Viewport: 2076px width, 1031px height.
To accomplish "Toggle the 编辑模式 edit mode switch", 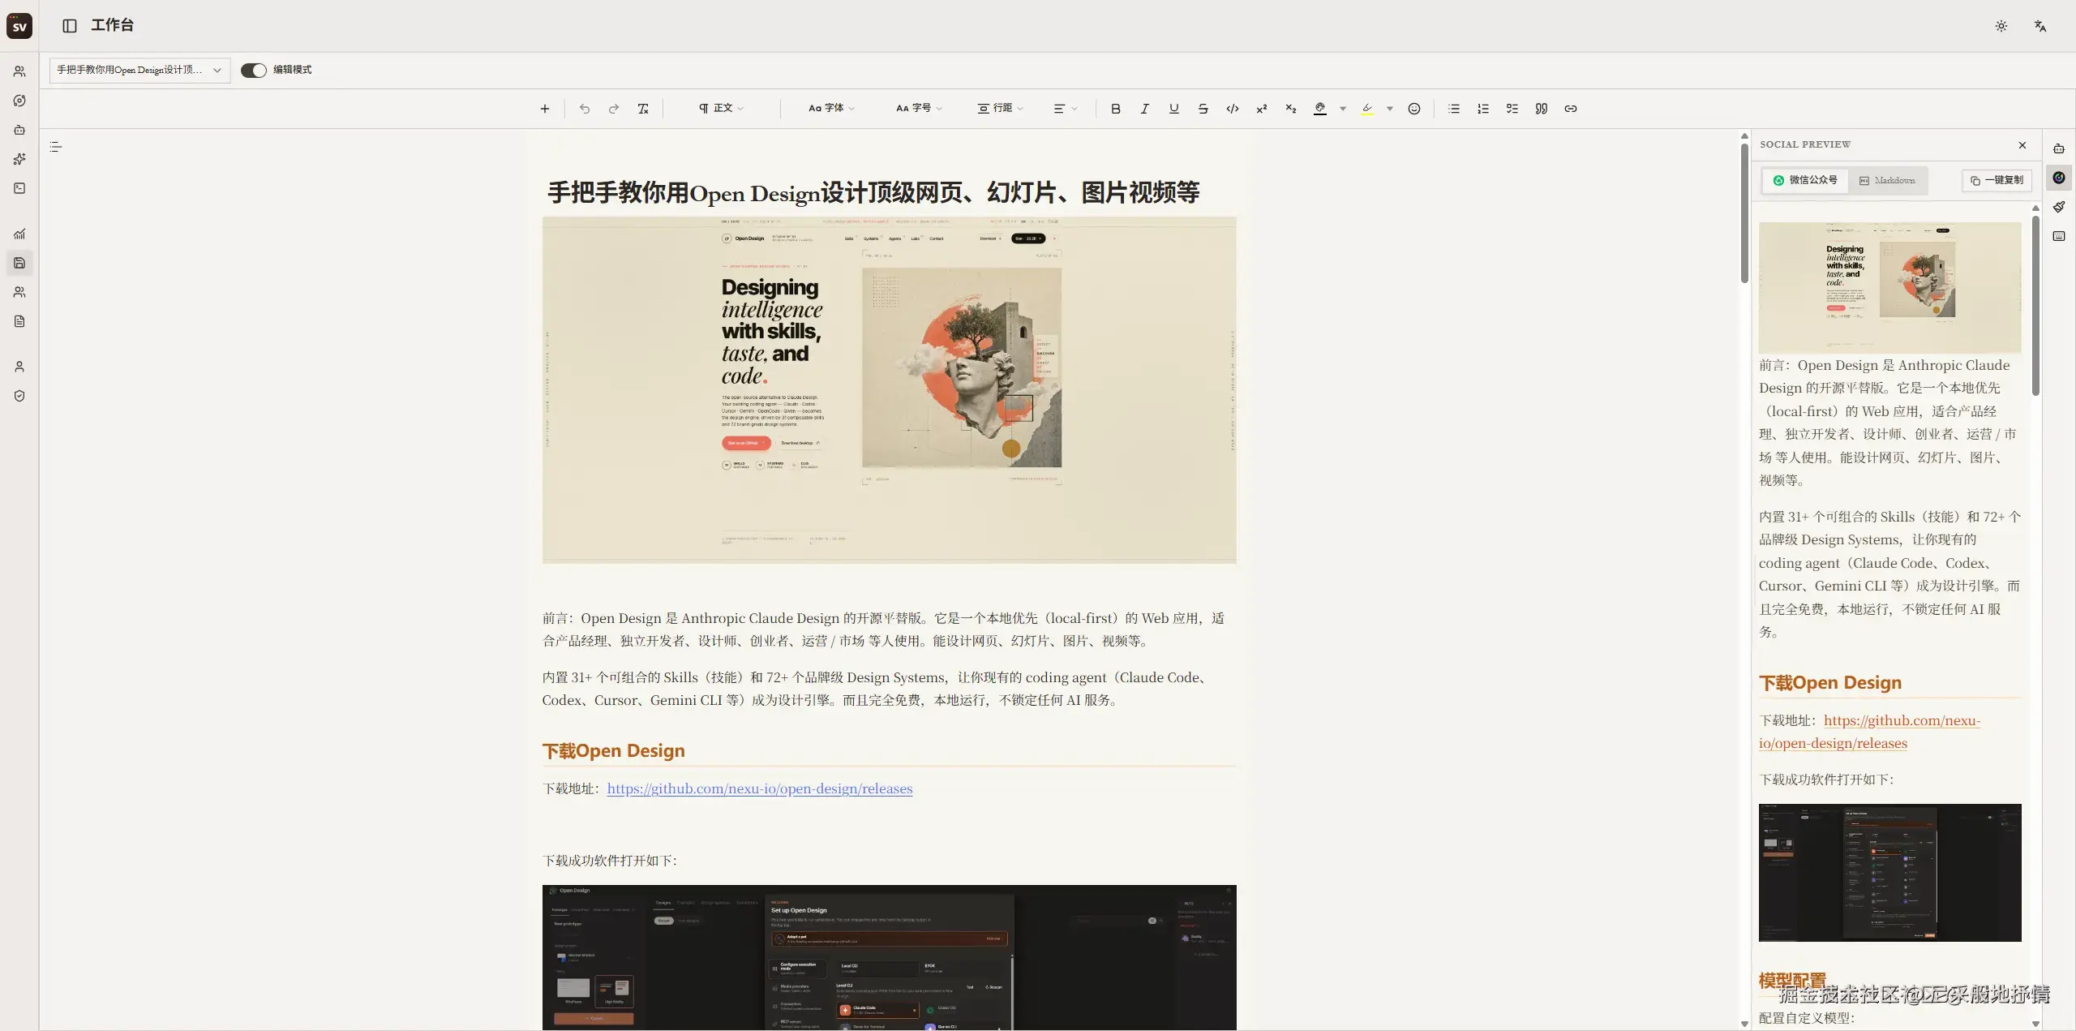I will [x=254, y=71].
